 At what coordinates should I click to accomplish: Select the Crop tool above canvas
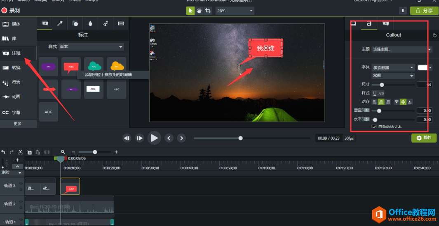click(x=207, y=11)
